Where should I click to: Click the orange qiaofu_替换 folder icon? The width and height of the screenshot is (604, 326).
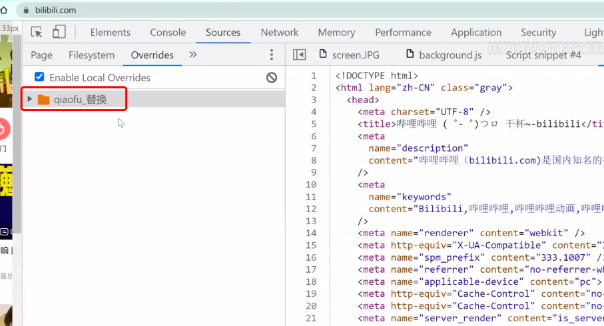tap(44, 100)
